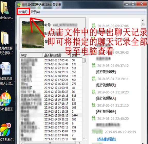Play voice message via 点击播放语音 link
This screenshot has width=148, height=144.
pos(106,139)
